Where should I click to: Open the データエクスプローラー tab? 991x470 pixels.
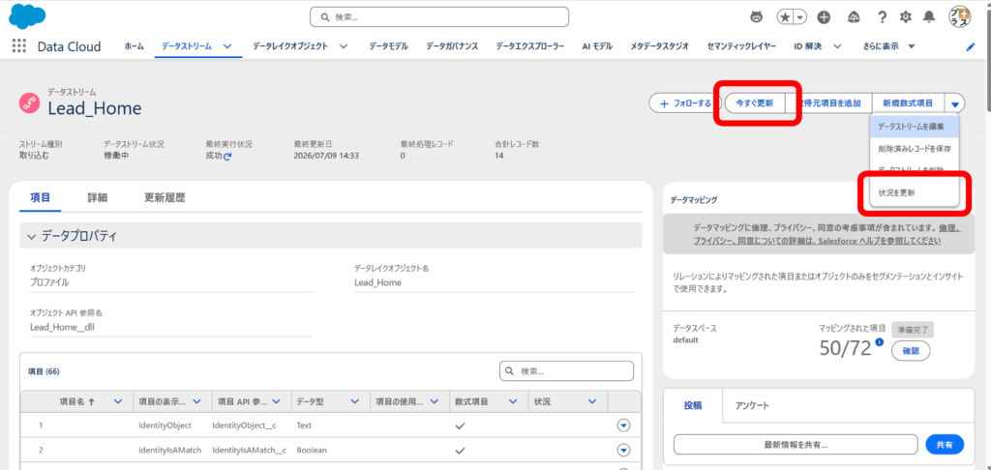529,46
